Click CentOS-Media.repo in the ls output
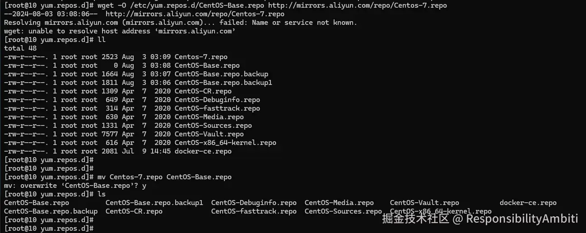 339,203
